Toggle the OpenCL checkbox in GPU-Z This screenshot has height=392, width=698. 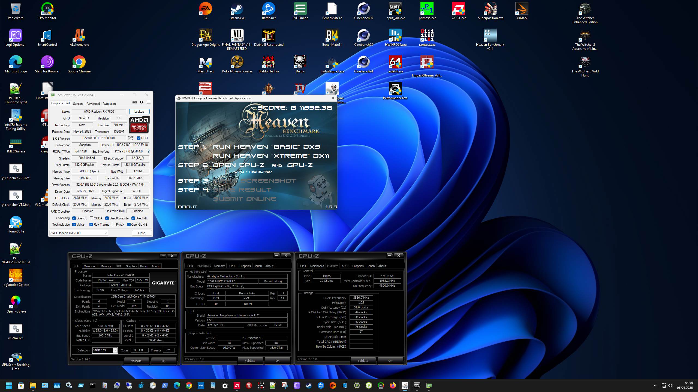tap(74, 218)
